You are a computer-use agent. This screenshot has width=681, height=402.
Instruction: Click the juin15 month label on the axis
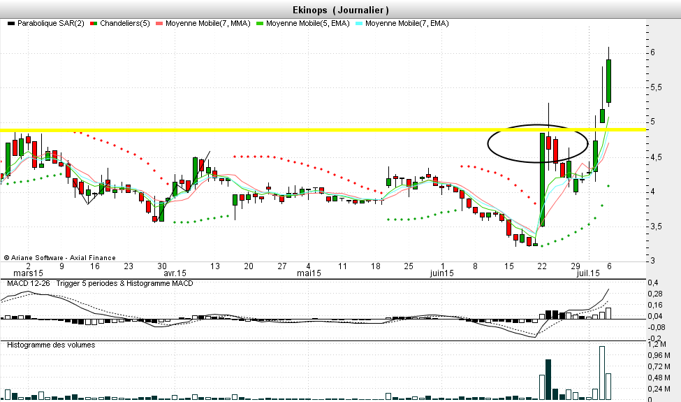coord(441,273)
